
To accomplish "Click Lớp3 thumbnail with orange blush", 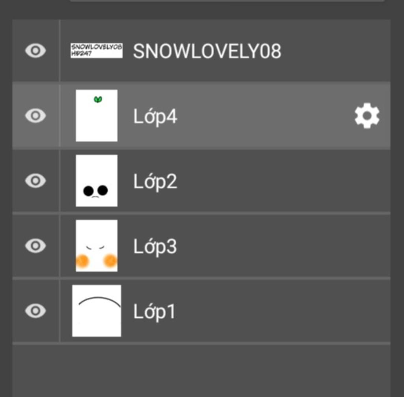I will pyautogui.click(x=96, y=246).
